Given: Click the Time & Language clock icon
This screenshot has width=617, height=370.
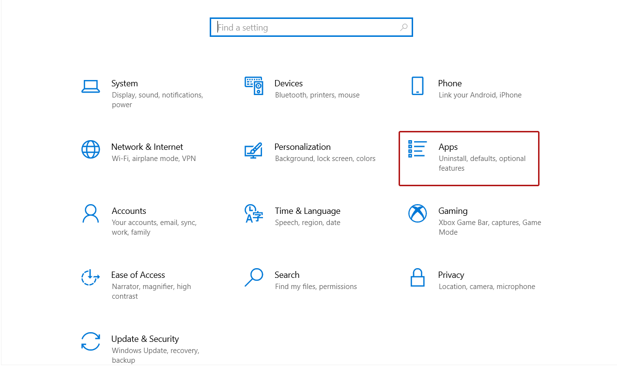Looking at the screenshot, I should pyautogui.click(x=254, y=213).
